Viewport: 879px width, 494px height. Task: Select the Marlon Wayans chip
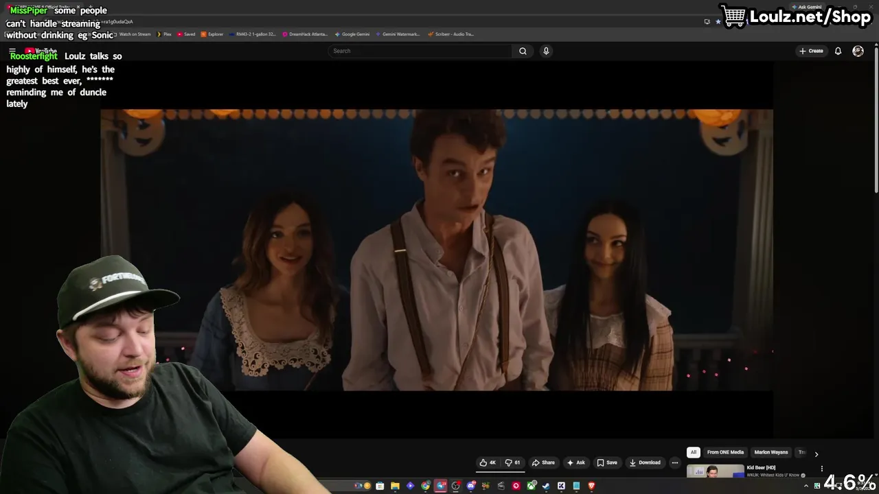click(x=771, y=452)
